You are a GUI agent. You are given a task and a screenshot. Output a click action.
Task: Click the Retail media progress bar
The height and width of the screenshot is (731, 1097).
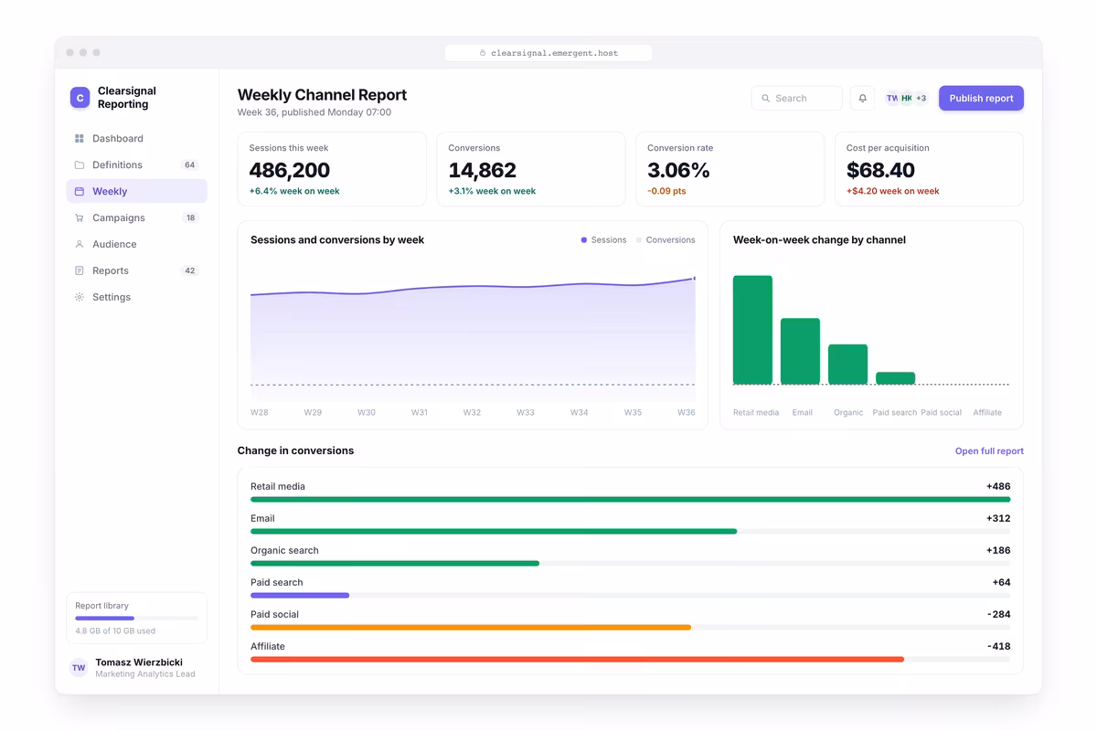[631, 500]
